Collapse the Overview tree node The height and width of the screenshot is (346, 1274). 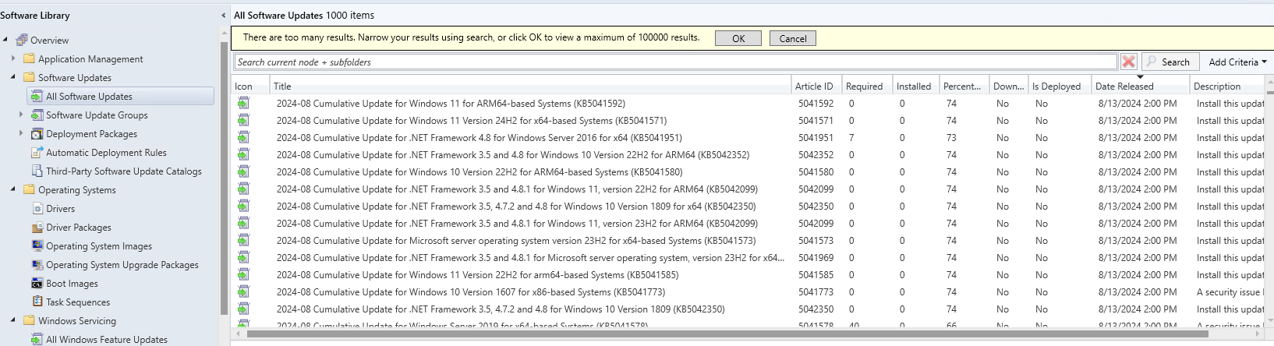pyautogui.click(x=5, y=40)
